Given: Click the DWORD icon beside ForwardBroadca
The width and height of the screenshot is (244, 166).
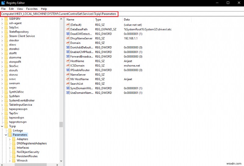Looking at the screenshot, I should 68,56.
